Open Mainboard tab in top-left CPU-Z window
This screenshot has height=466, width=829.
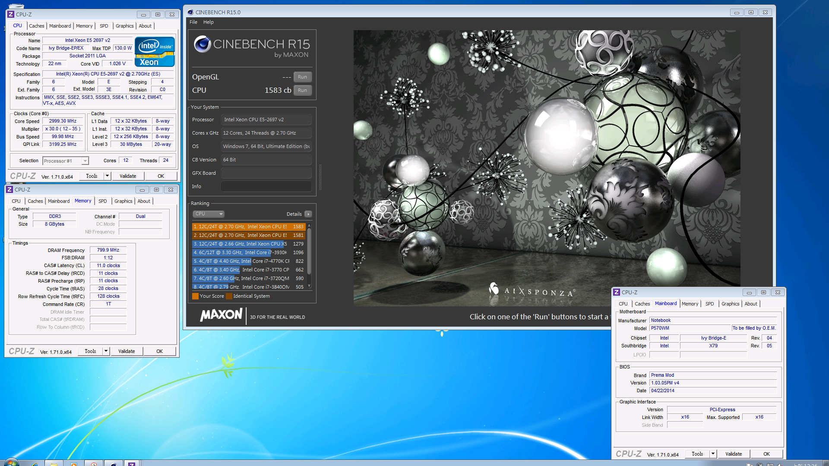(x=60, y=26)
